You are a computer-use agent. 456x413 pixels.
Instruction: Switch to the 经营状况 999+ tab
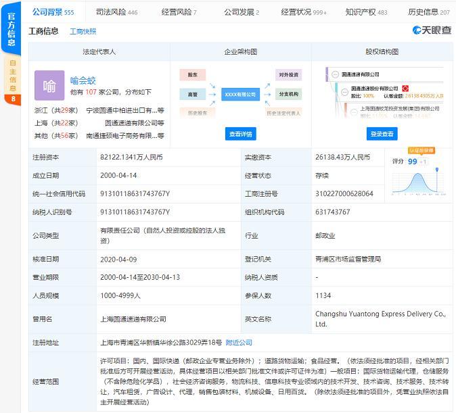coord(304,12)
